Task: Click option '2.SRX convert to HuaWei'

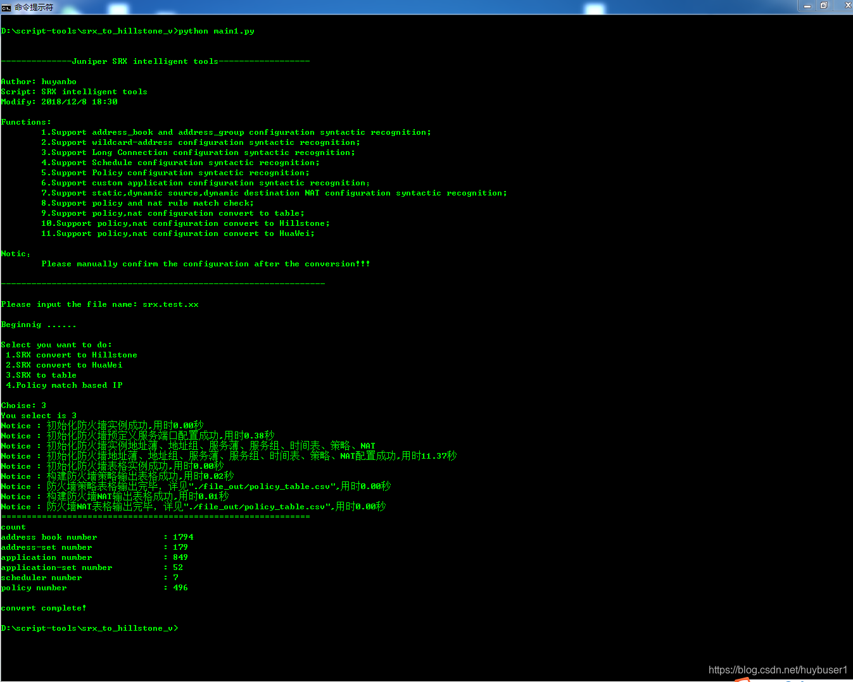Action: 64,365
